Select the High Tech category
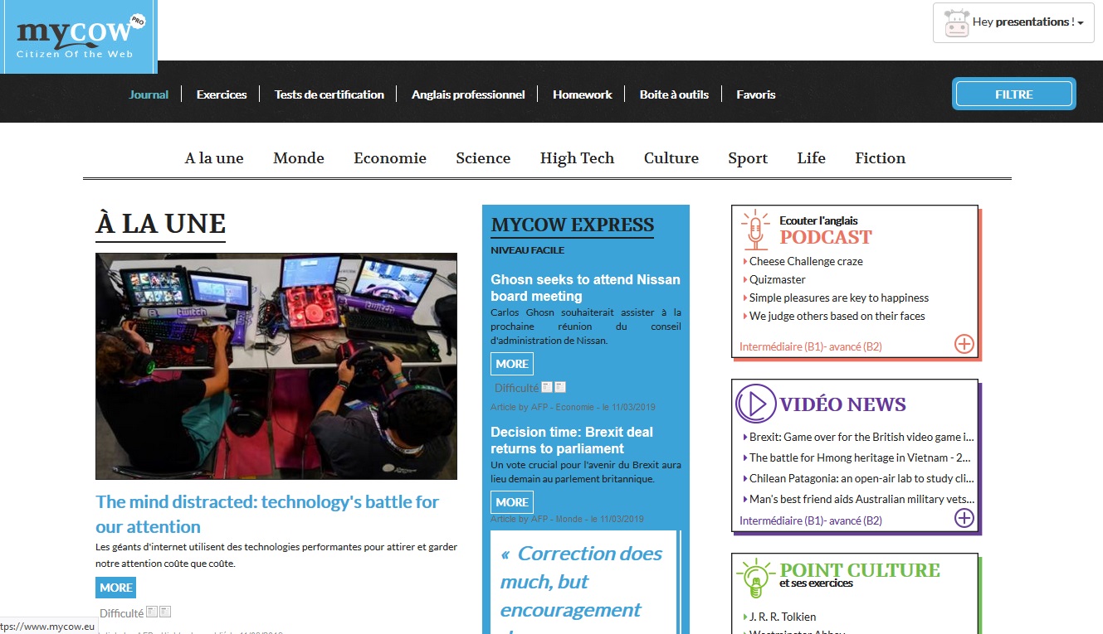This screenshot has height=634, width=1103. [x=577, y=158]
